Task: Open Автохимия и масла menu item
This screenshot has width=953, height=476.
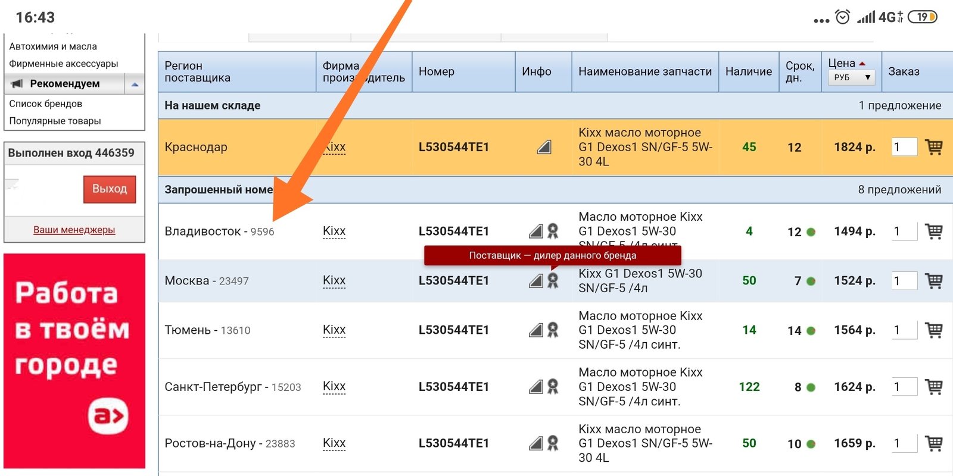Action: tap(53, 46)
